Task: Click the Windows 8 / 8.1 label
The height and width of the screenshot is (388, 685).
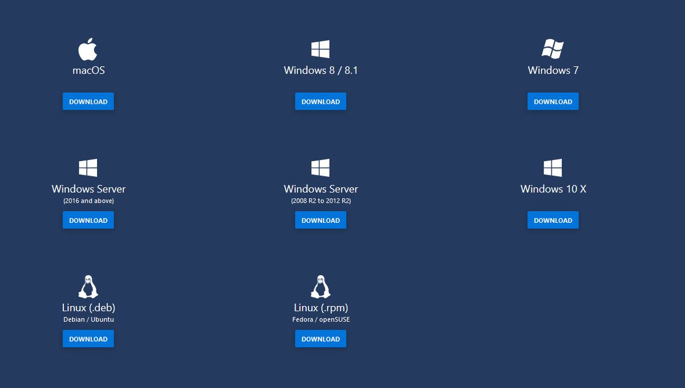Action: 321,70
